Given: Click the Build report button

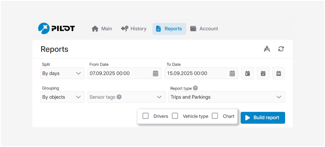Looking at the screenshot, I should (x=263, y=118).
